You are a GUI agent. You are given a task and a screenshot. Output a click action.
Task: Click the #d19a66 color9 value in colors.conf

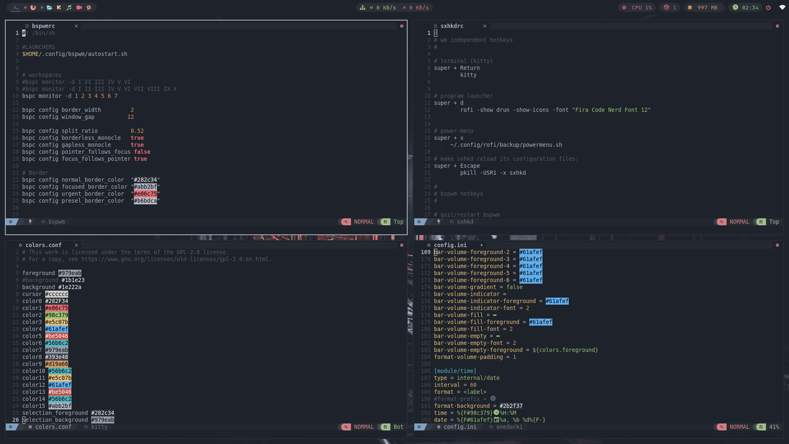57,364
